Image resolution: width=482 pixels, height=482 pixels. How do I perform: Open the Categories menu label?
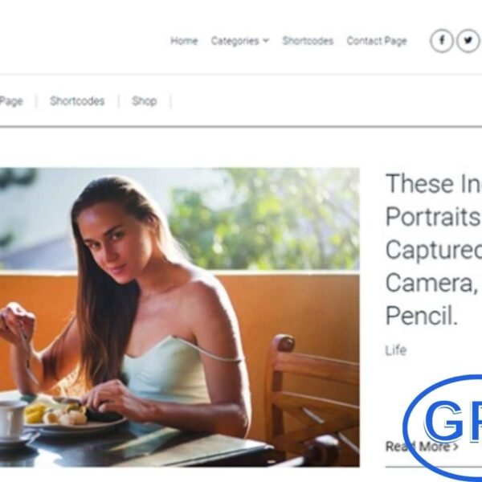[235, 41]
